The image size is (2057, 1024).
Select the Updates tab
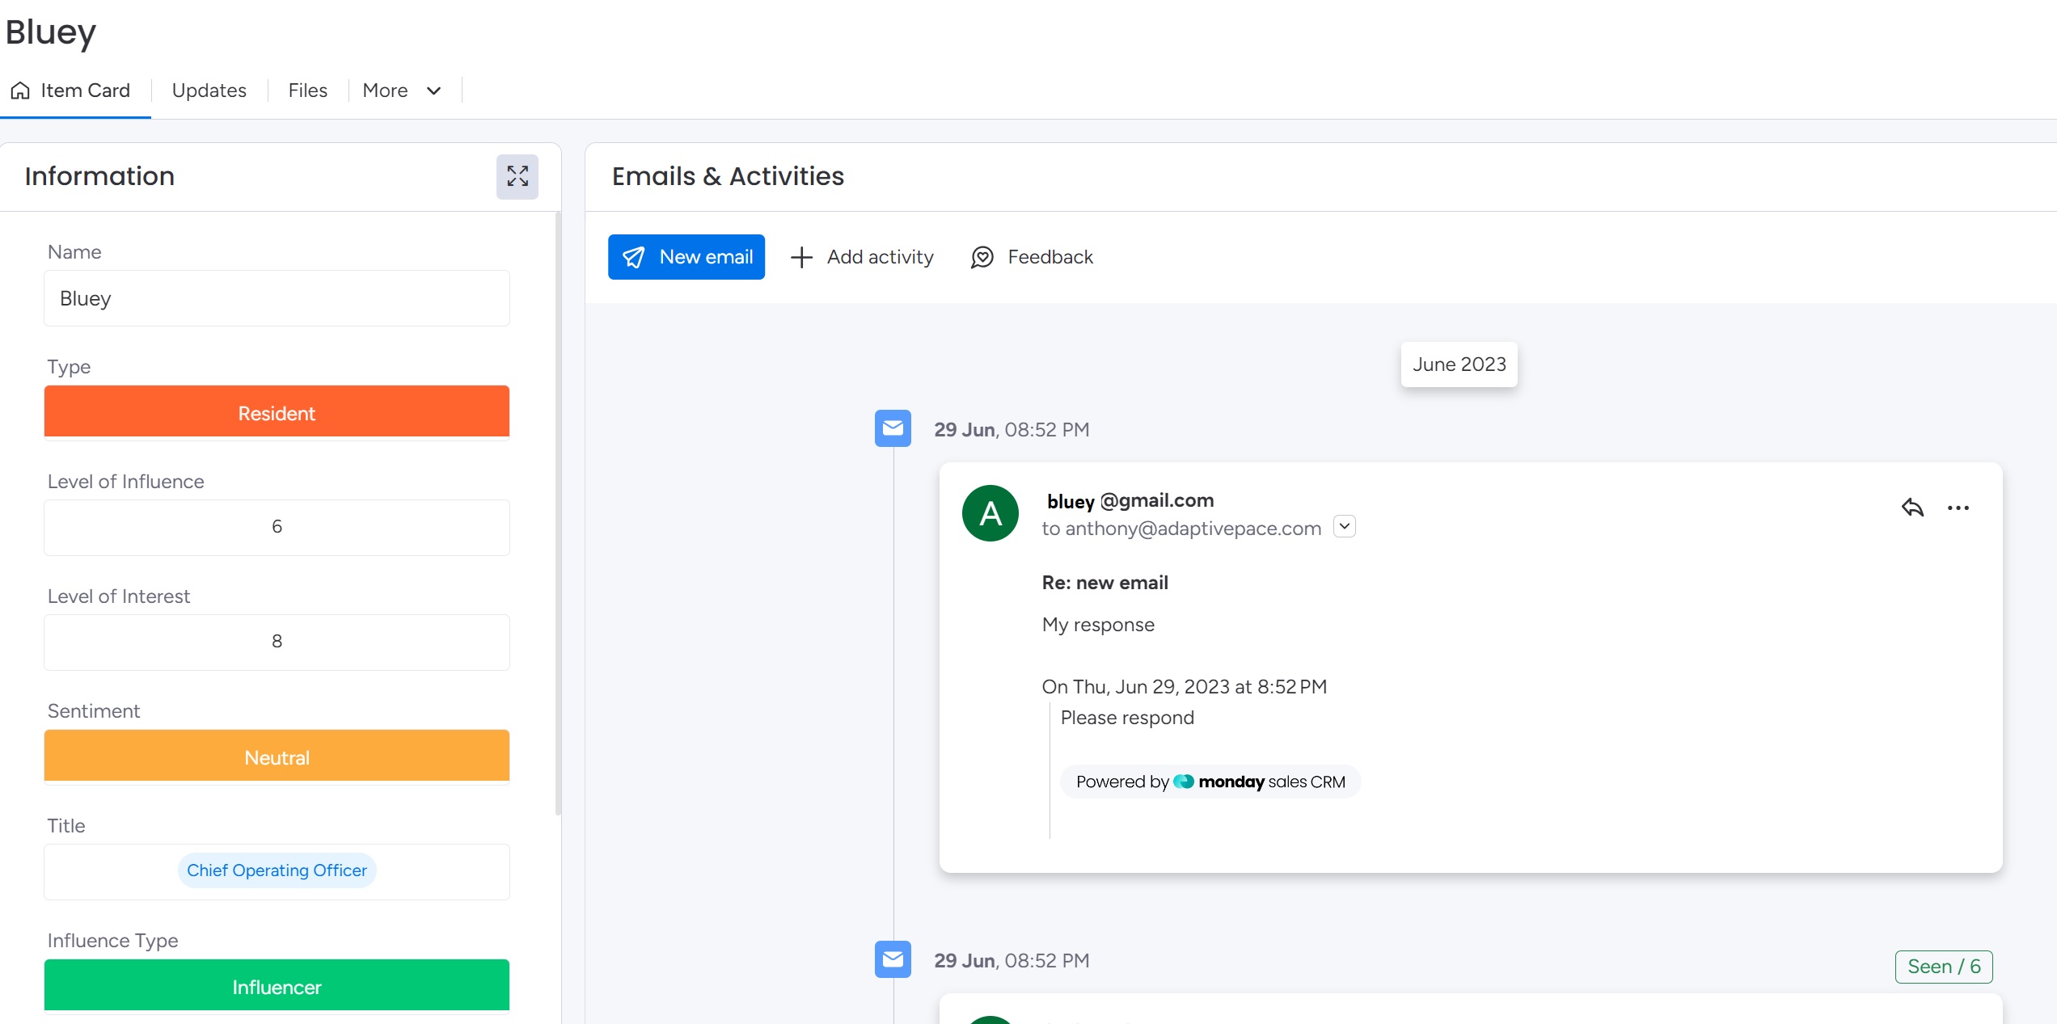(209, 89)
